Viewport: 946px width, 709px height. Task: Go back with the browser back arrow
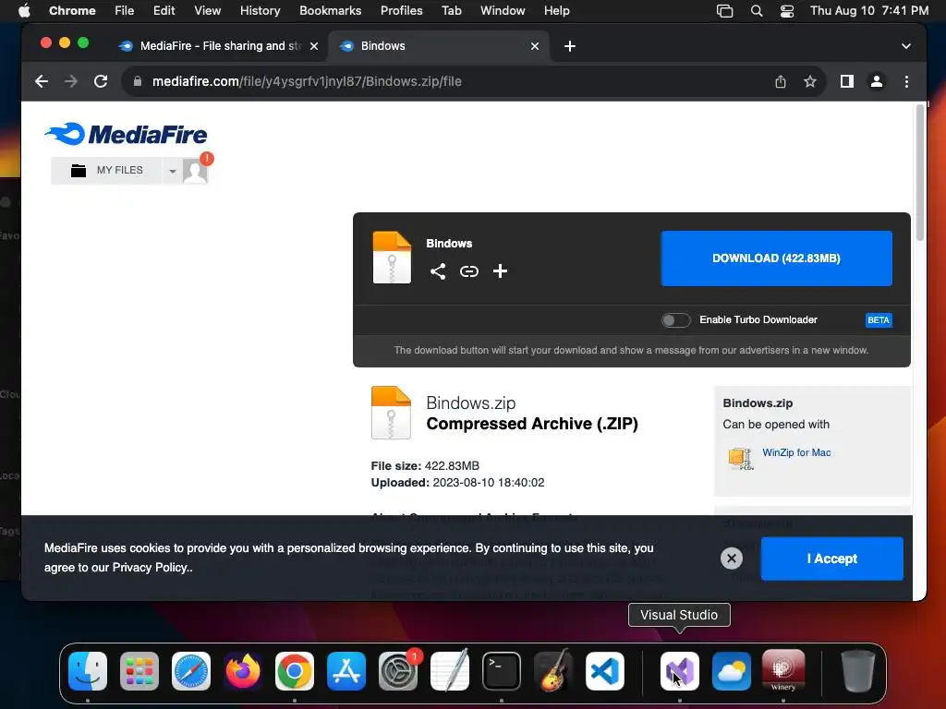(41, 81)
